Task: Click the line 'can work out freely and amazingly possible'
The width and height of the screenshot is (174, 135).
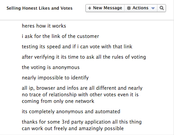Action: [73, 128]
